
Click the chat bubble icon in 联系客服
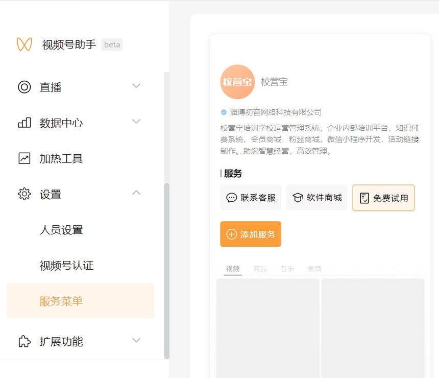coord(232,198)
